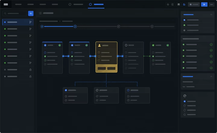Toggle the first green check circle in the checklist

click(x=211, y=44)
